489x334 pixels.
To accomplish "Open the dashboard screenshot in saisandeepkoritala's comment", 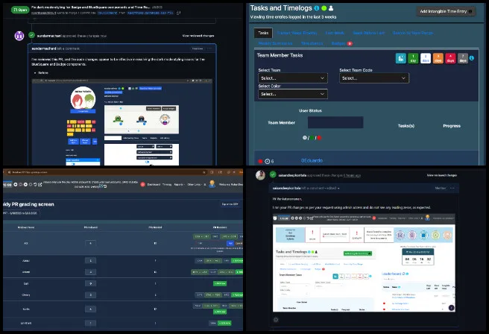I will pyautogui.click(x=364, y=263).
